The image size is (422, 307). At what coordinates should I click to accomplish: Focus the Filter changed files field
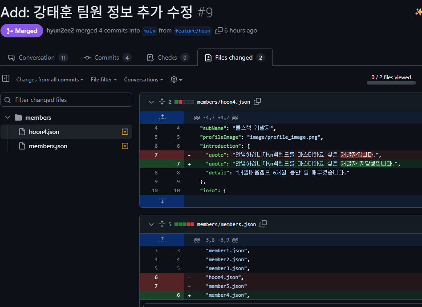66,100
